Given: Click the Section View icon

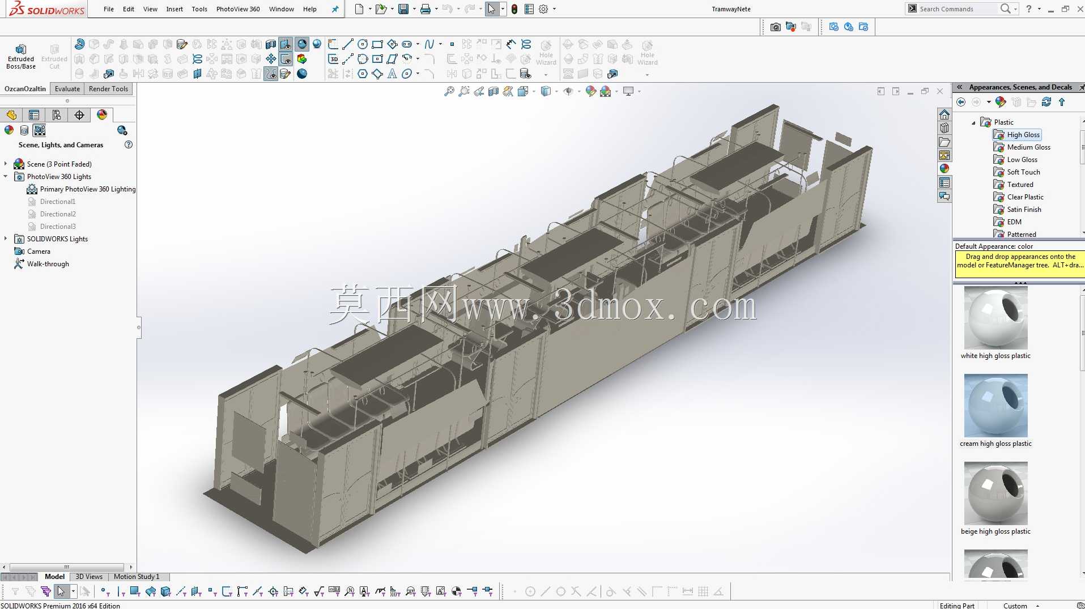Looking at the screenshot, I should pyautogui.click(x=493, y=91).
